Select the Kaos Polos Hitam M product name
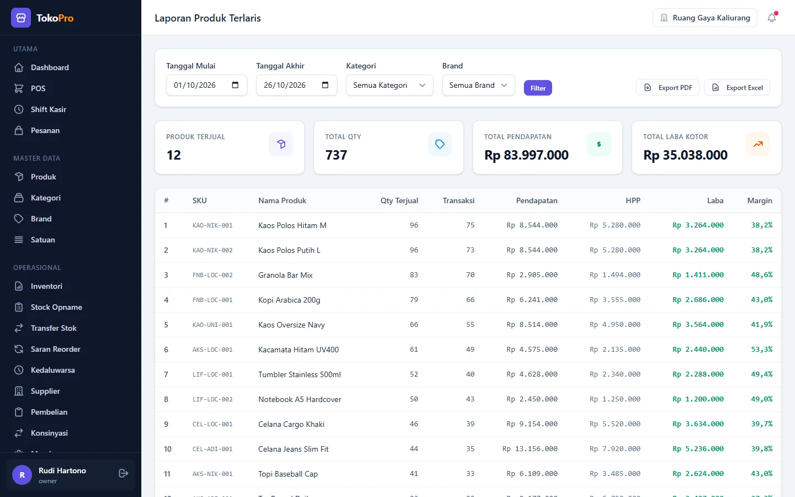The width and height of the screenshot is (795, 497). (293, 225)
